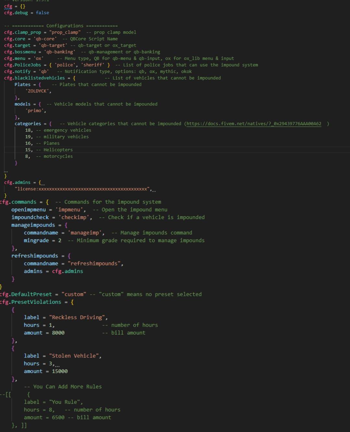Click the --[[ block comment opener
Image resolution: width=350 pixels, height=432 pixels.
tap(6, 394)
